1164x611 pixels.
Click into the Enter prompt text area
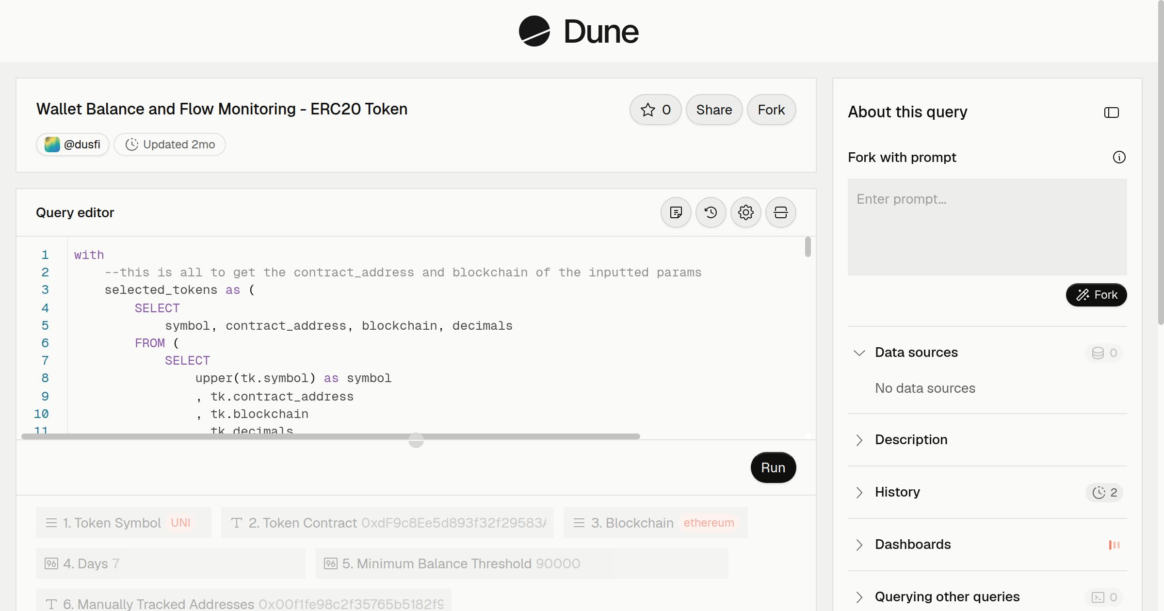tap(987, 227)
